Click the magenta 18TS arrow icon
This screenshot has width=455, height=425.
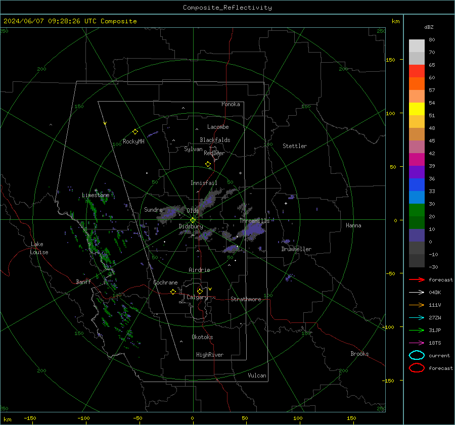tap(417, 343)
